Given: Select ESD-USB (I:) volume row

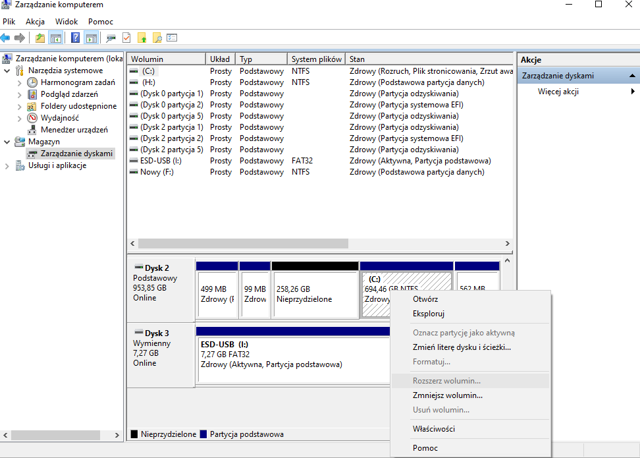Looking at the screenshot, I should pyautogui.click(x=321, y=161).
